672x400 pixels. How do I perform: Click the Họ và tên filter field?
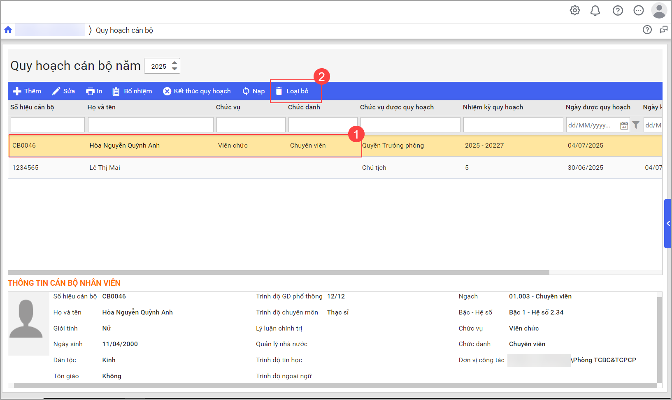coord(151,125)
